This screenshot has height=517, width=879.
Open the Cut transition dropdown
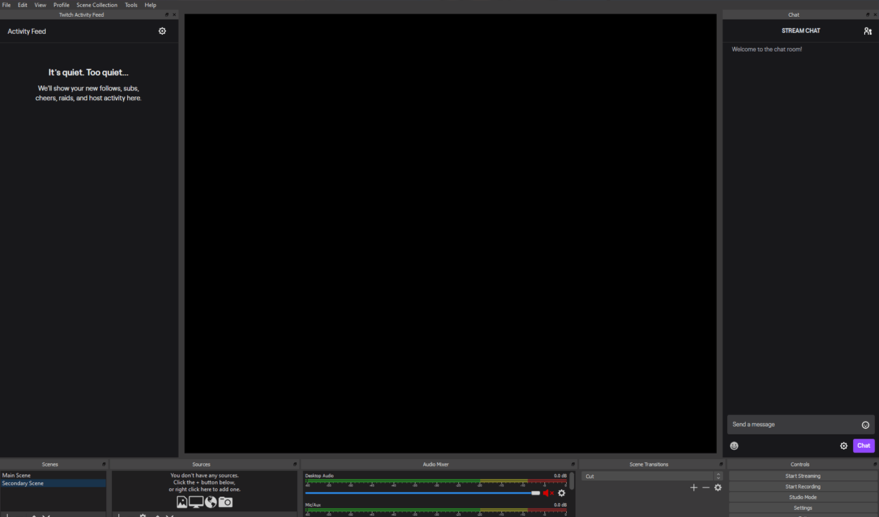pos(651,476)
